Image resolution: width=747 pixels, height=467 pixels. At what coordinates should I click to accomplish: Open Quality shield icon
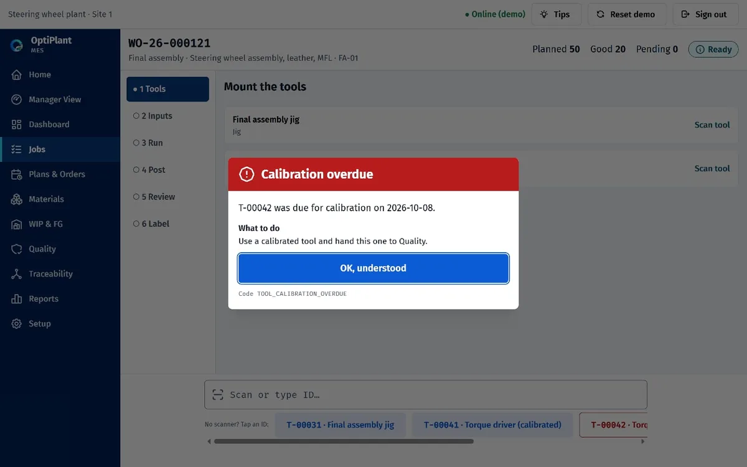pos(17,249)
